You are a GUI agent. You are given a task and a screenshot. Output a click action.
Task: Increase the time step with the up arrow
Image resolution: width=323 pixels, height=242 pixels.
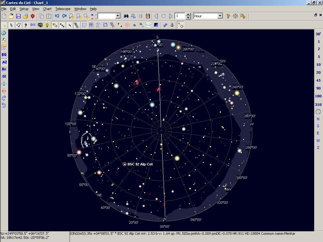pos(188,14)
